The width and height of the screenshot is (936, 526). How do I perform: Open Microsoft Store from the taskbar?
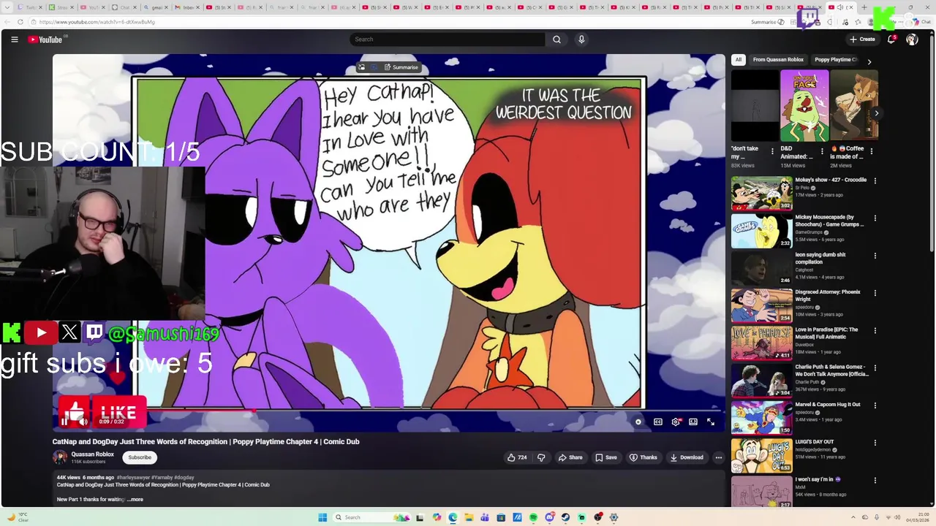point(501,517)
